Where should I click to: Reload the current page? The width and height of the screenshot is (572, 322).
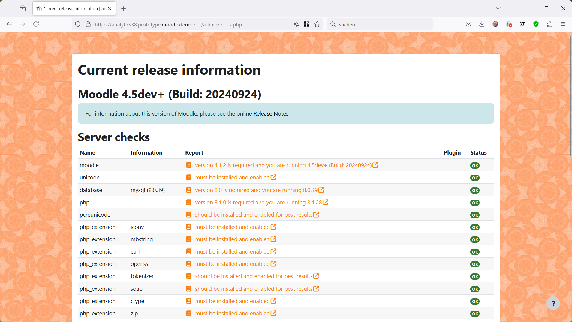36,24
